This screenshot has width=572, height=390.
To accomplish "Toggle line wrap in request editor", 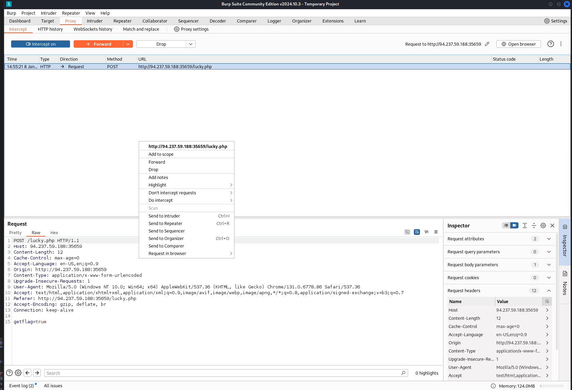I will [417, 232].
